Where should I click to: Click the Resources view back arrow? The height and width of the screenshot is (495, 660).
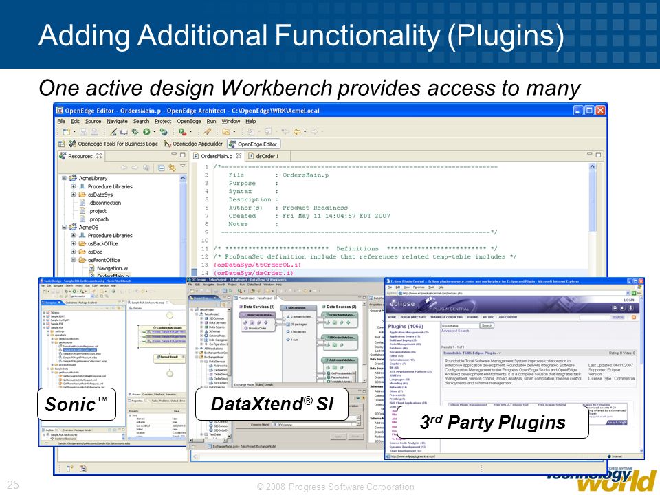coord(124,168)
